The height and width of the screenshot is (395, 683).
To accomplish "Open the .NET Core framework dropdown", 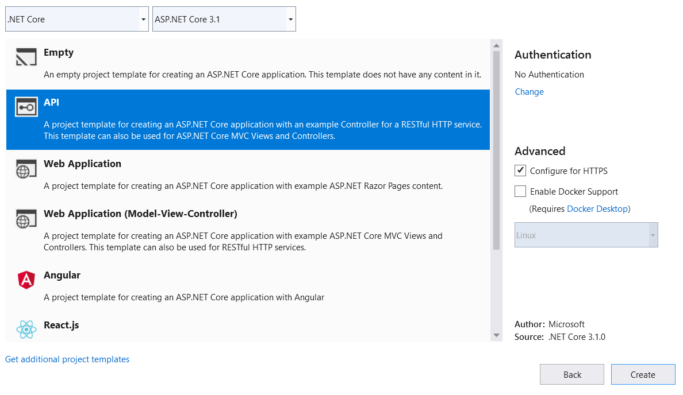I will (x=142, y=18).
